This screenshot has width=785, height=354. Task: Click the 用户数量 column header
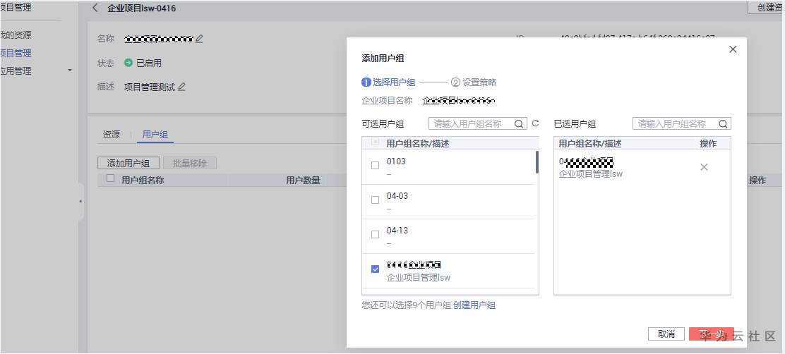303,181
